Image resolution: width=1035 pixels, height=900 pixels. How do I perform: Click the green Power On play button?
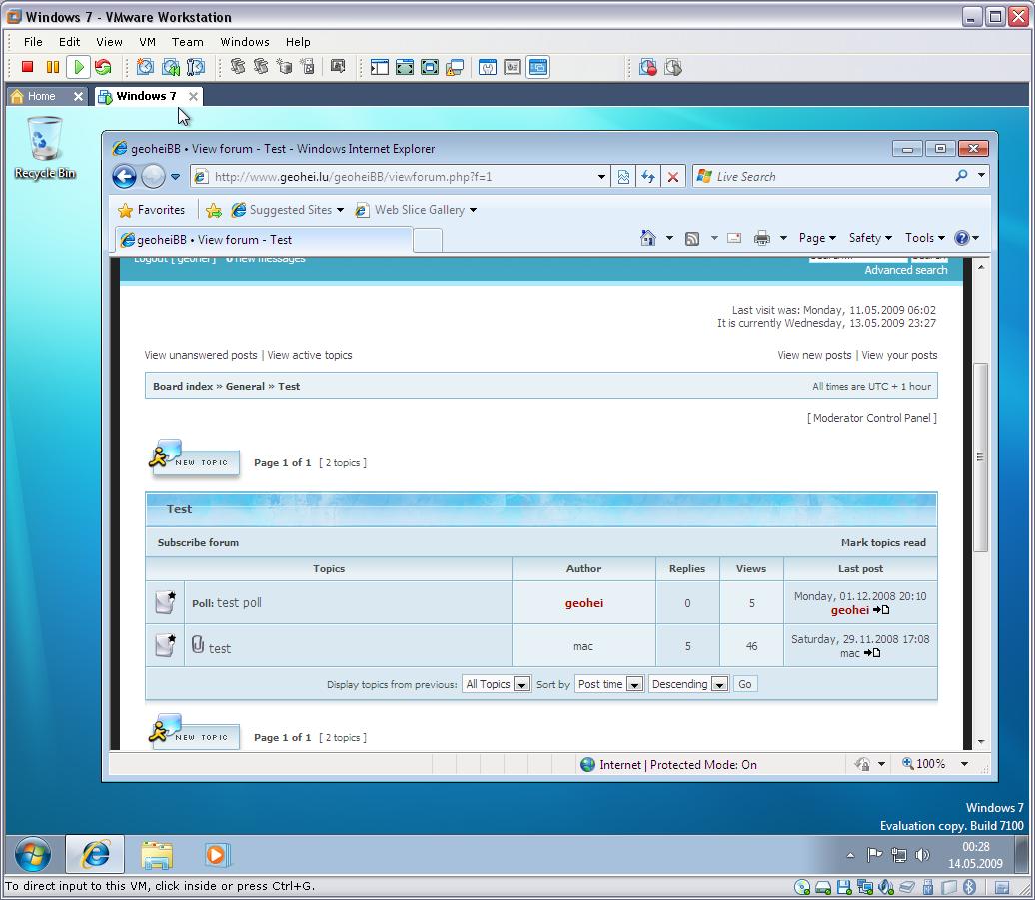point(78,67)
